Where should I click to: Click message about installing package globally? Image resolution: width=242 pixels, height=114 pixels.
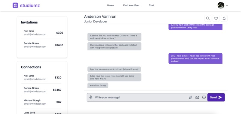point(195,27)
